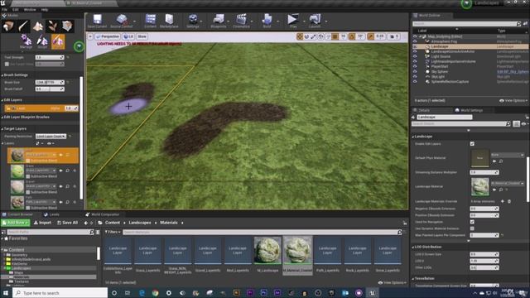Open Cinematics toolbar icon
This screenshot has height=298, width=530.
241,21
